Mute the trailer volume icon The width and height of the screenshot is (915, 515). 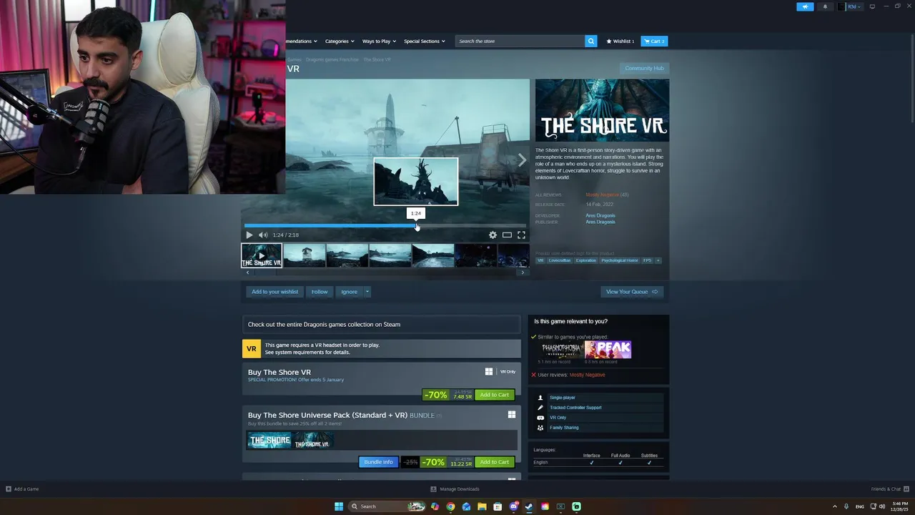[x=263, y=235]
